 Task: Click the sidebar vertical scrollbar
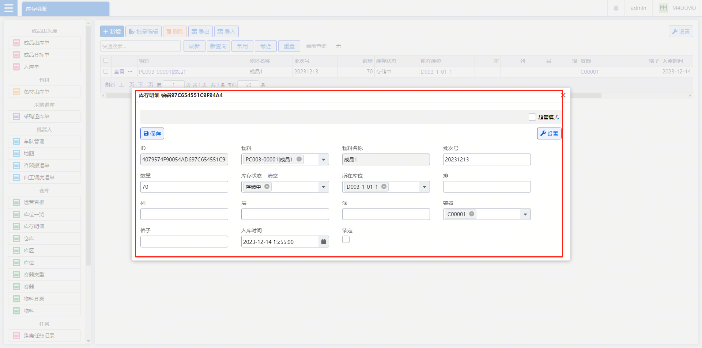point(88,146)
